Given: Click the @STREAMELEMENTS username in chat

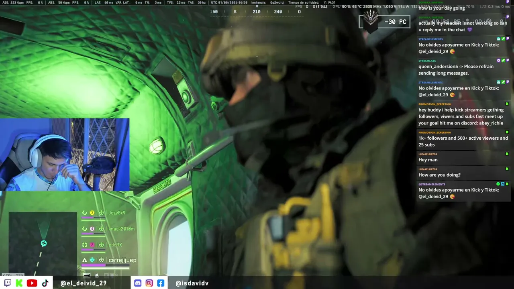Looking at the screenshot, I should [432, 184].
